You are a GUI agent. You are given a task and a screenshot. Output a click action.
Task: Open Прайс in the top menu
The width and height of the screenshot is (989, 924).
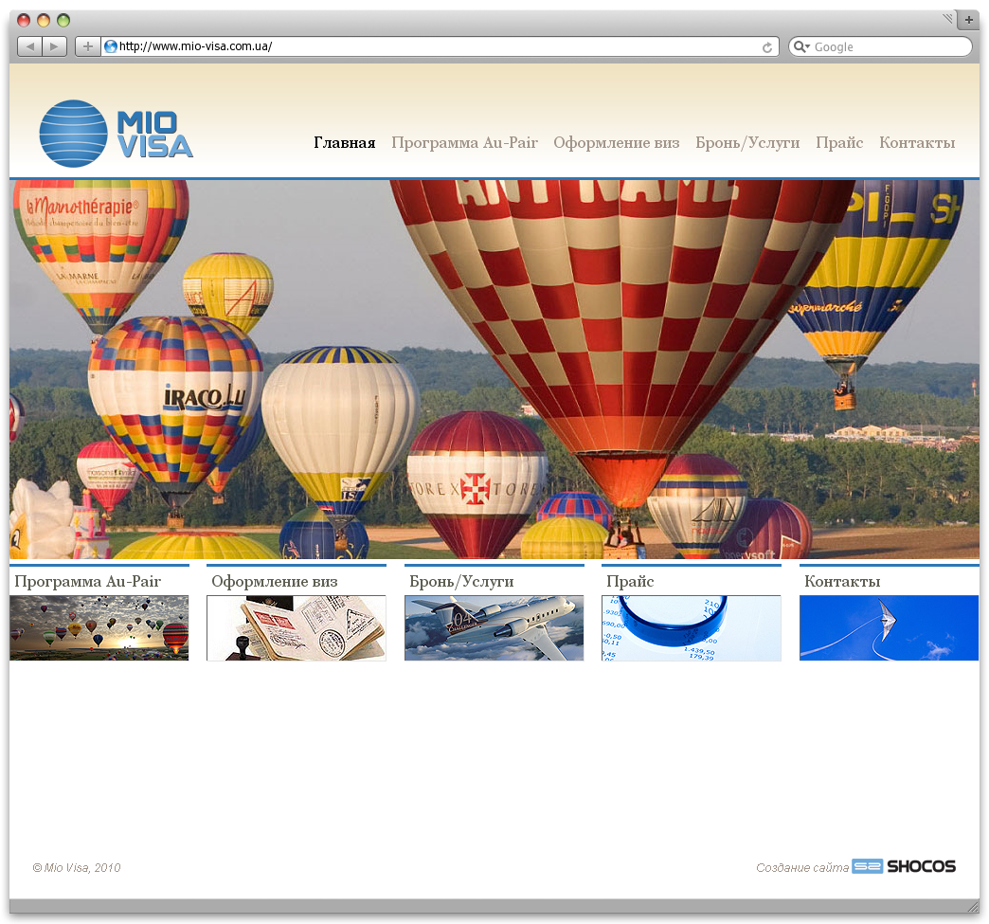click(x=839, y=143)
